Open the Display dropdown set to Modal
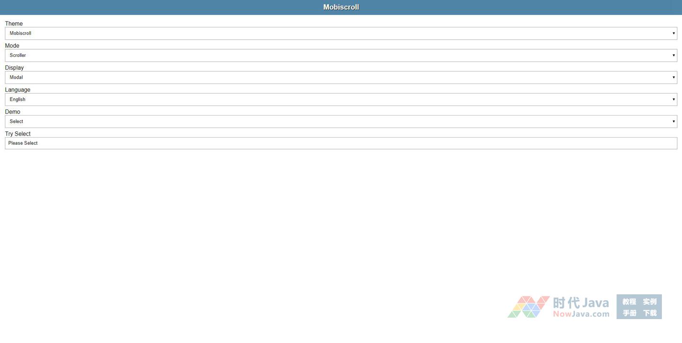The width and height of the screenshot is (682, 343). (x=341, y=77)
